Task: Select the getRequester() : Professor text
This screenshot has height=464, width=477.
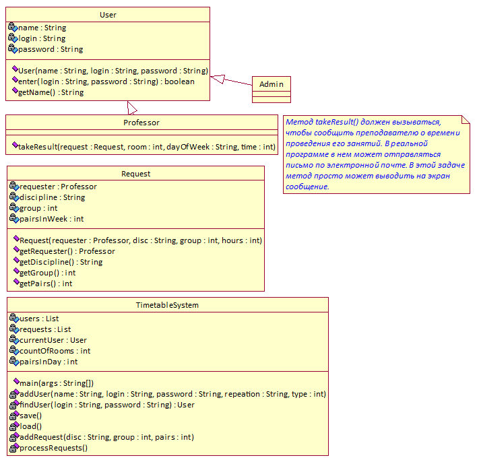Action: (x=67, y=251)
